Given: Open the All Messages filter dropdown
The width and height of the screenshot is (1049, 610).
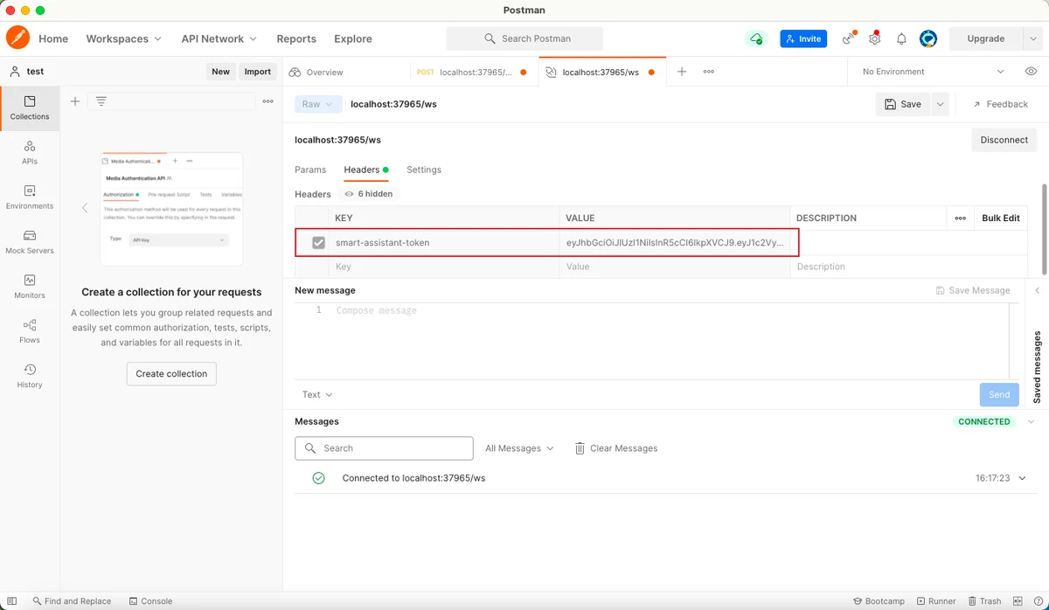Looking at the screenshot, I should [x=519, y=448].
